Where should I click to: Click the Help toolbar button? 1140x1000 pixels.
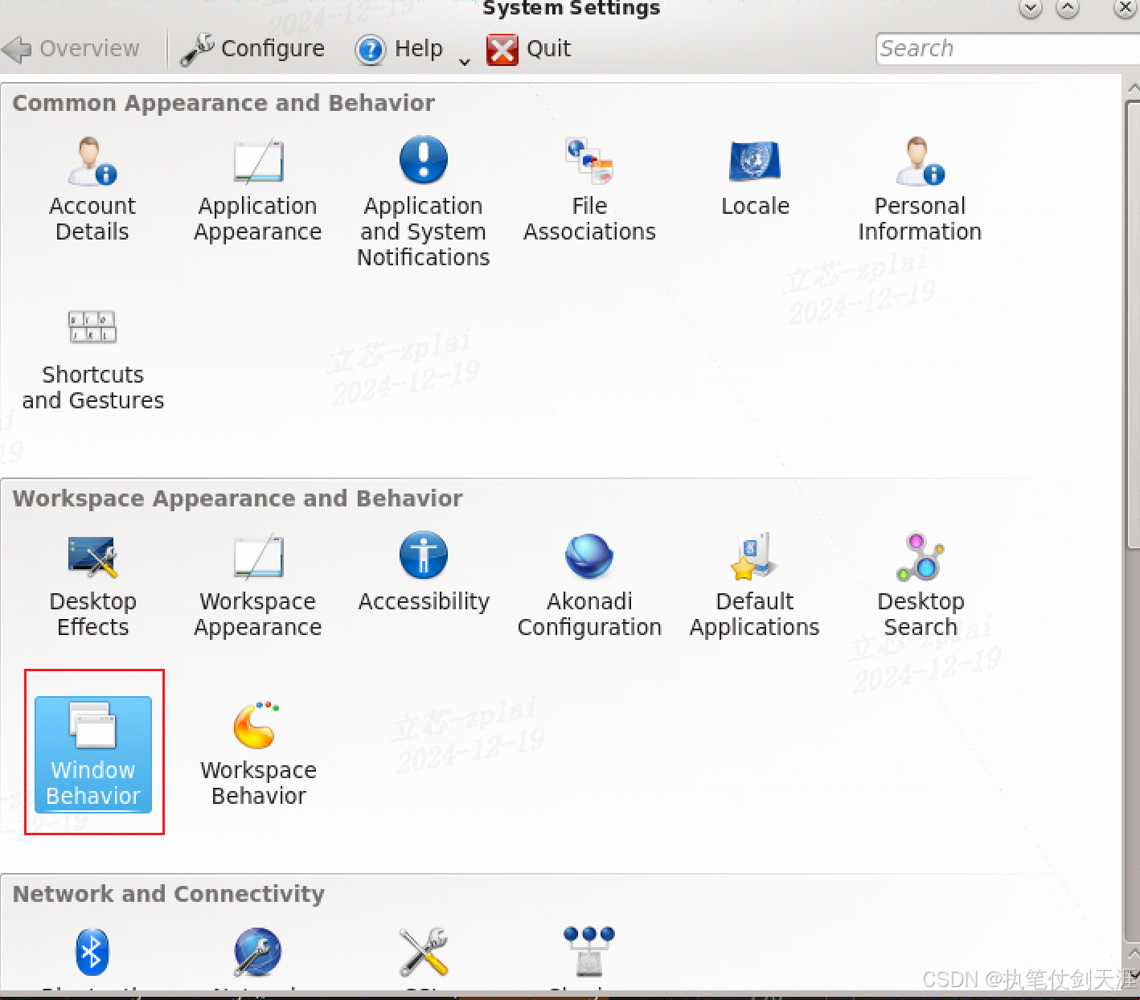tap(400, 49)
